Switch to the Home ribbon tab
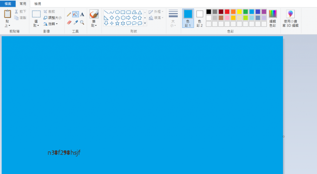Image resolution: width=317 pixels, height=174 pixels. click(x=23, y=4)
